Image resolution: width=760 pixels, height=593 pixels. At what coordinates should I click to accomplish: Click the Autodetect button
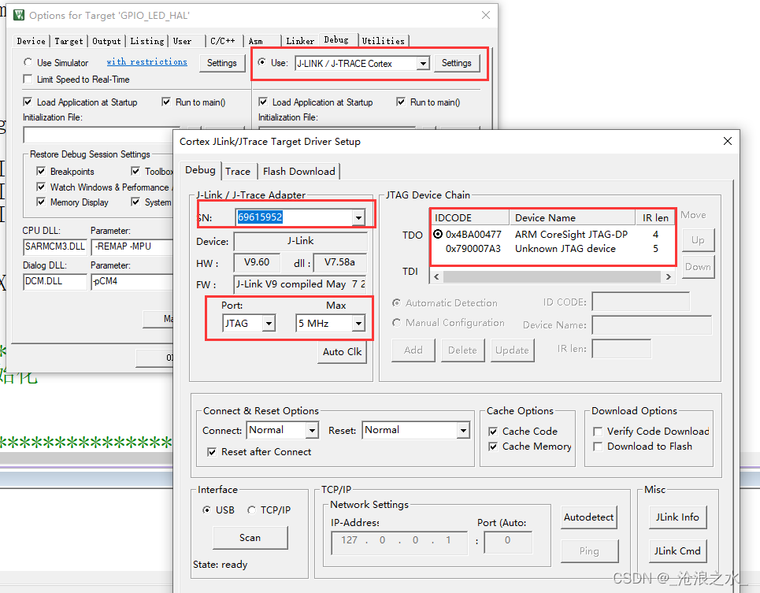click(x=589, y=517)
